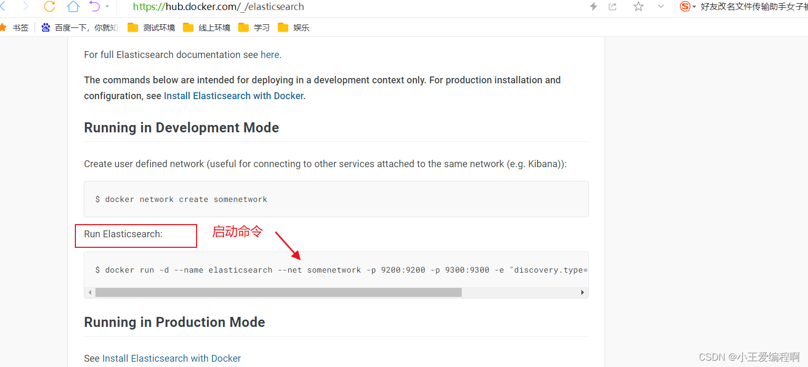Click the 'Run Elasticsearch:' label
This screenshot has width=808, height=367.
click(x=123, y=234)
